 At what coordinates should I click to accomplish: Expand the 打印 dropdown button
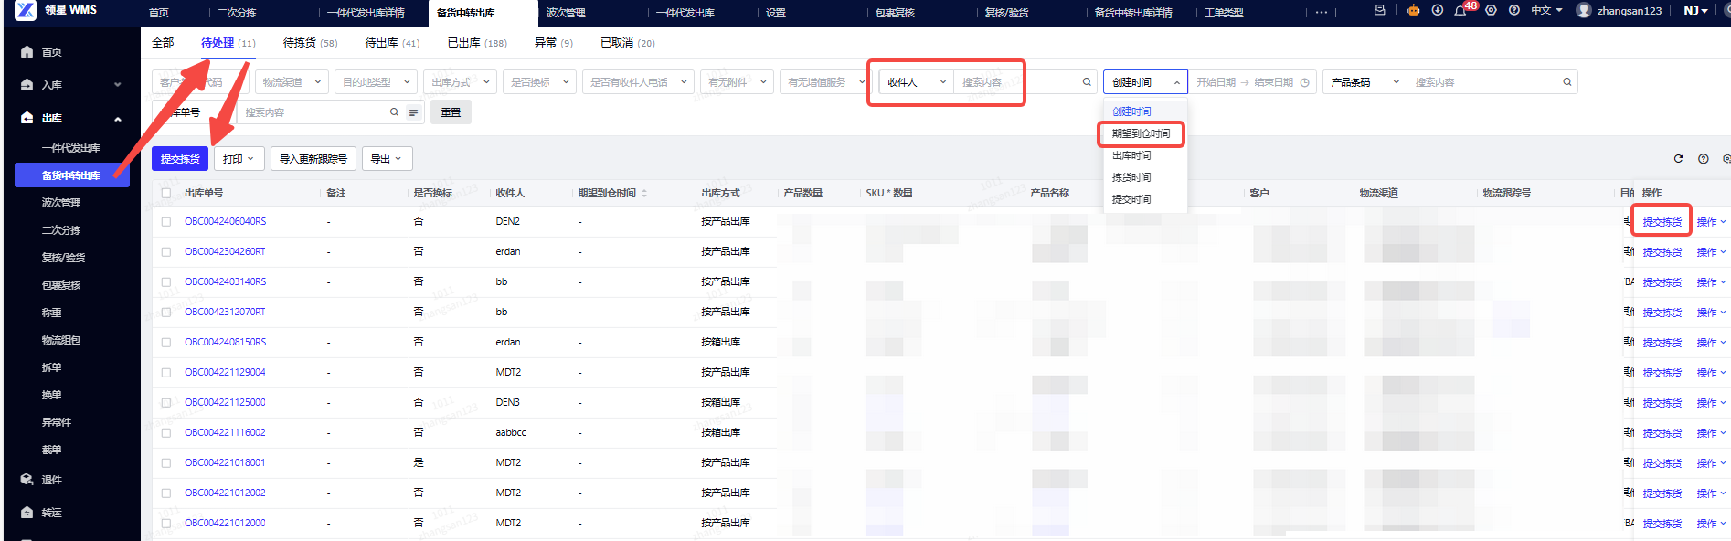tap(239, 159)
